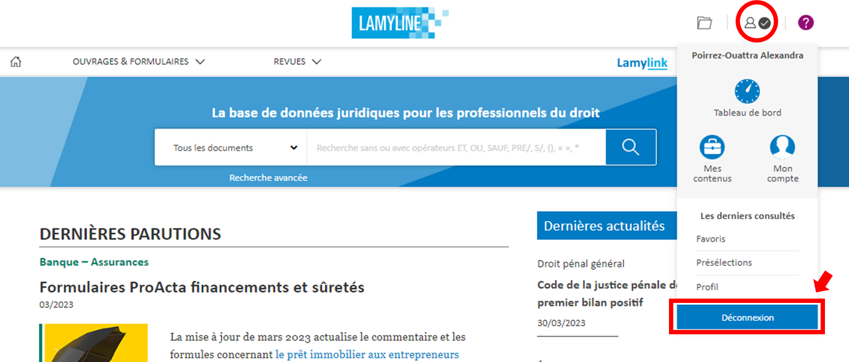
Task: Click the user name Poirrez-Ouattra Alexandra
Action: pos(747,55)
